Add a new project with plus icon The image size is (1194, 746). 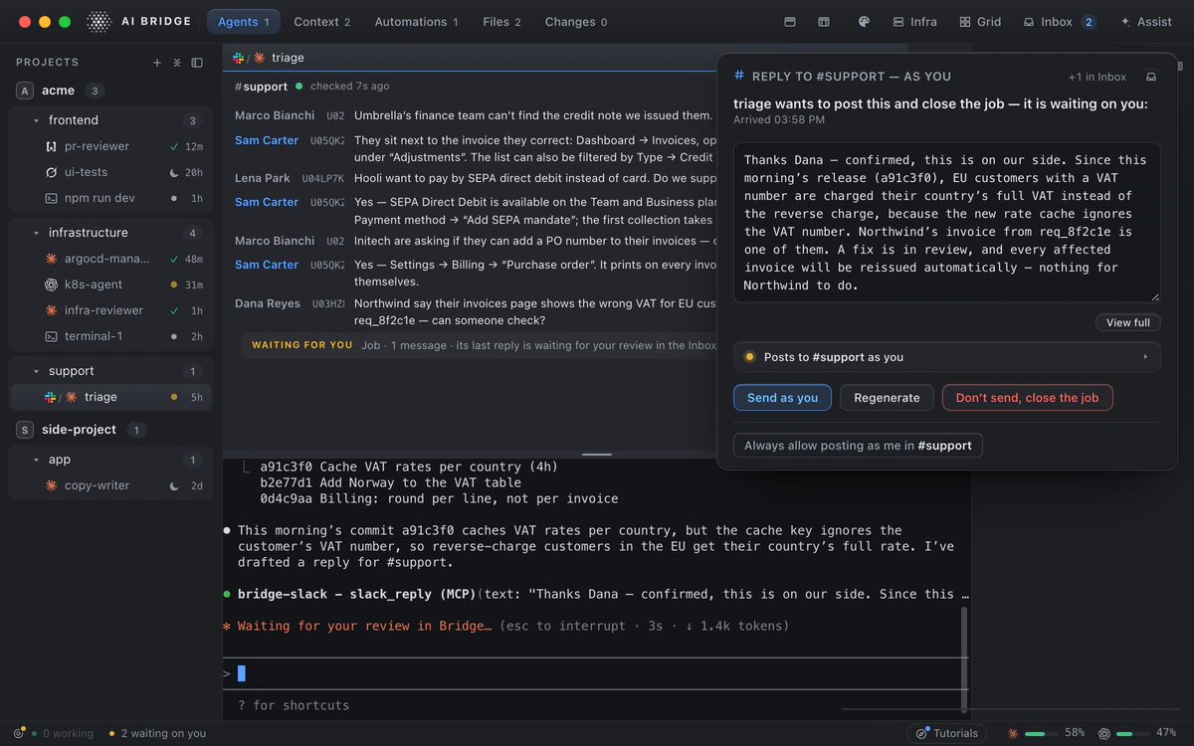tap(157, 63)
